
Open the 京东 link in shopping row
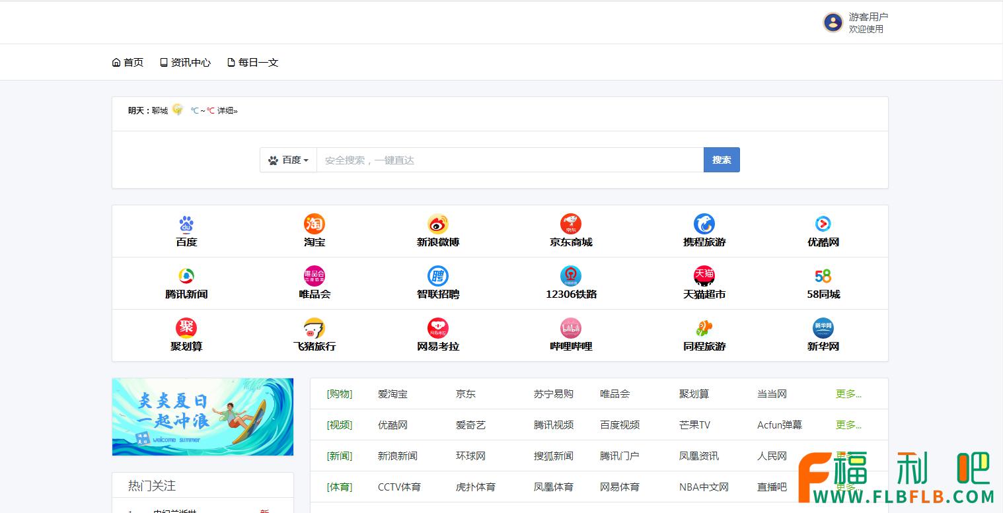pyautogui.click(x=466, y=394)
